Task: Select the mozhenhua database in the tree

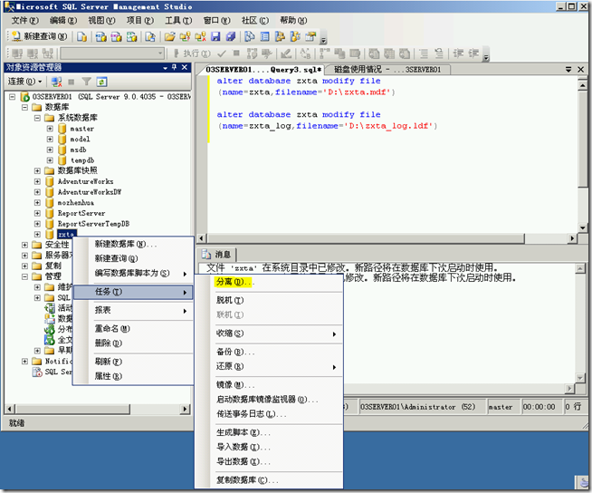Action: coord(75,203)
